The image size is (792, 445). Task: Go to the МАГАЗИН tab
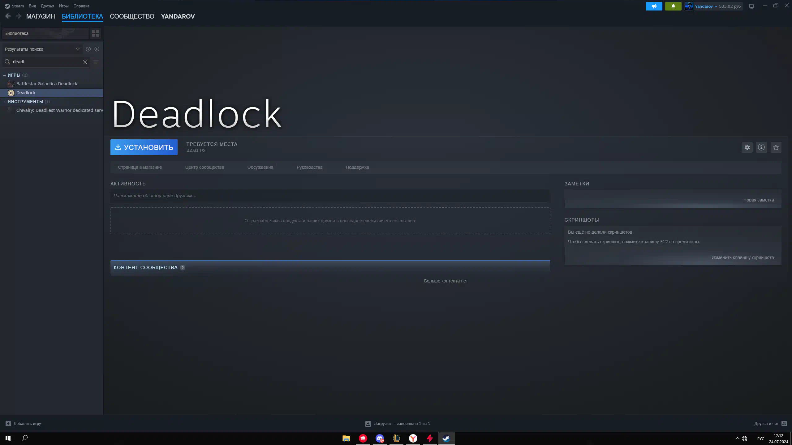[x=41, y=16]
